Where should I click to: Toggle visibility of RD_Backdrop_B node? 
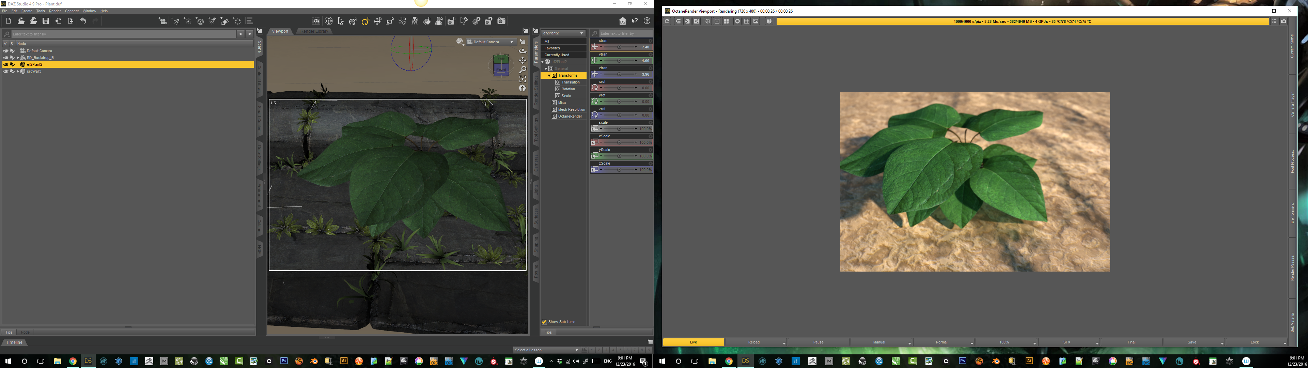[5, 58]
